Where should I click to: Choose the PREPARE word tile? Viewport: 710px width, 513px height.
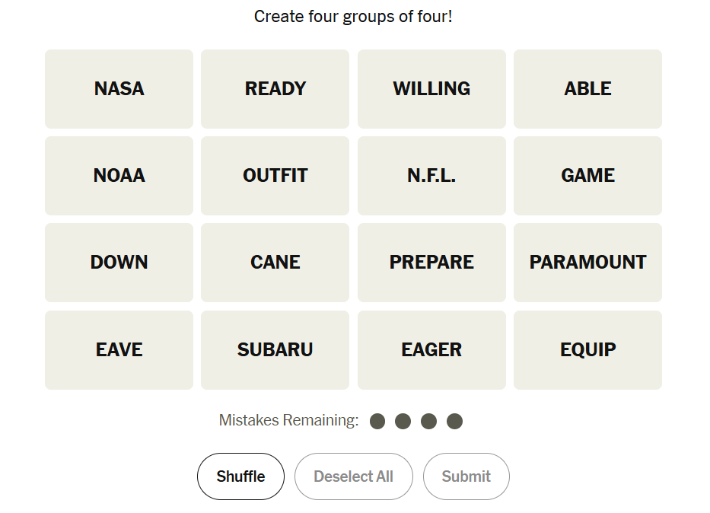(x=431, y=262)
